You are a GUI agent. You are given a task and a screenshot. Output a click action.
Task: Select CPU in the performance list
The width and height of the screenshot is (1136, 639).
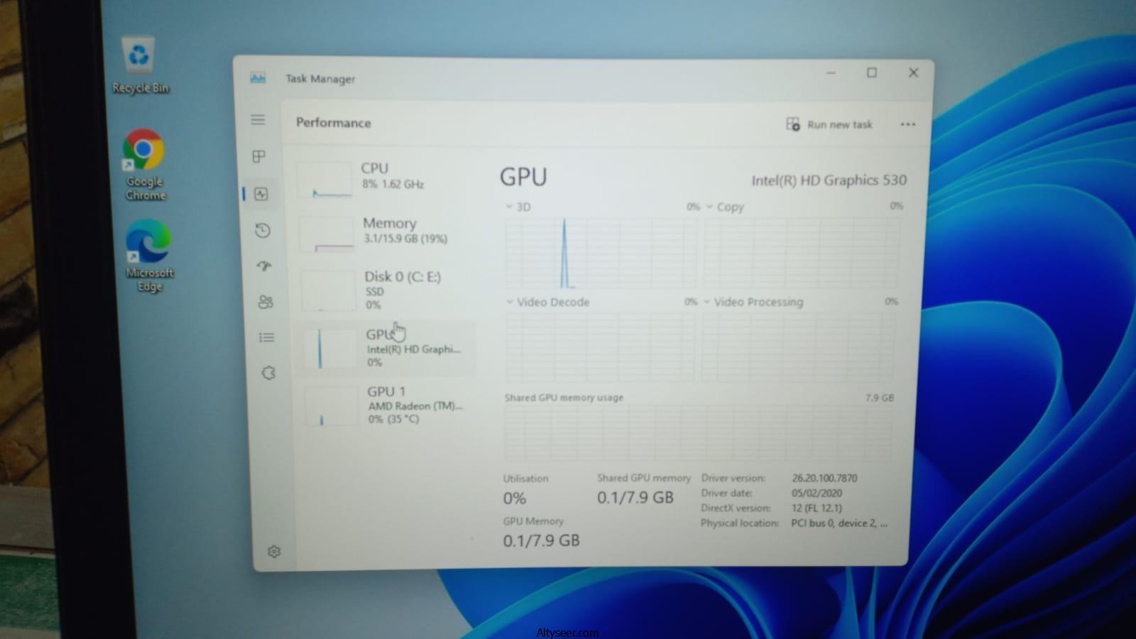383,176
